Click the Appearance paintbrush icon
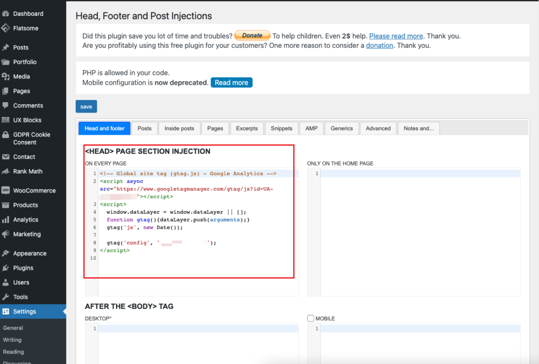 (x=5, y=254)
